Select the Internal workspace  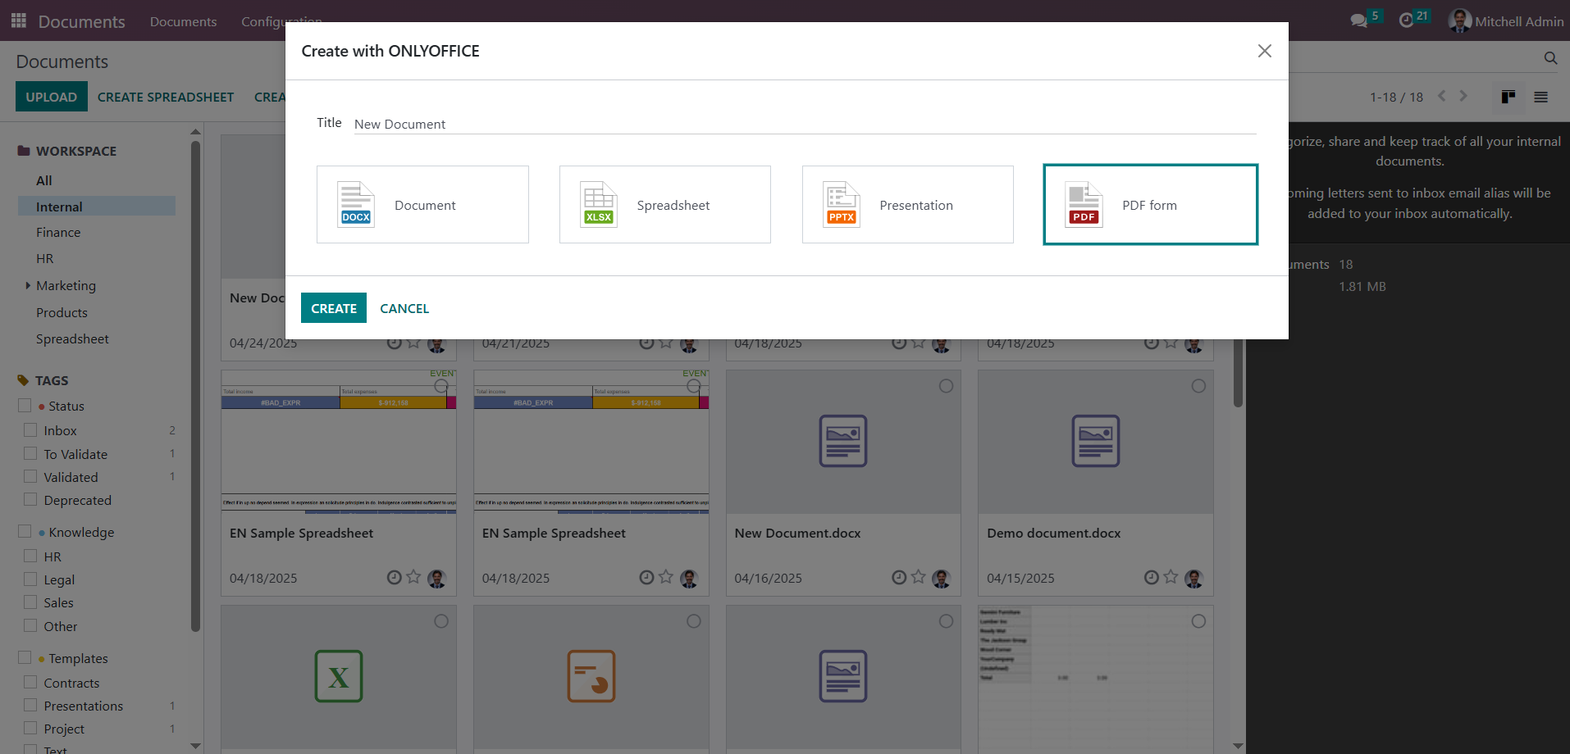pyautogui.click(x=97, y=207)
